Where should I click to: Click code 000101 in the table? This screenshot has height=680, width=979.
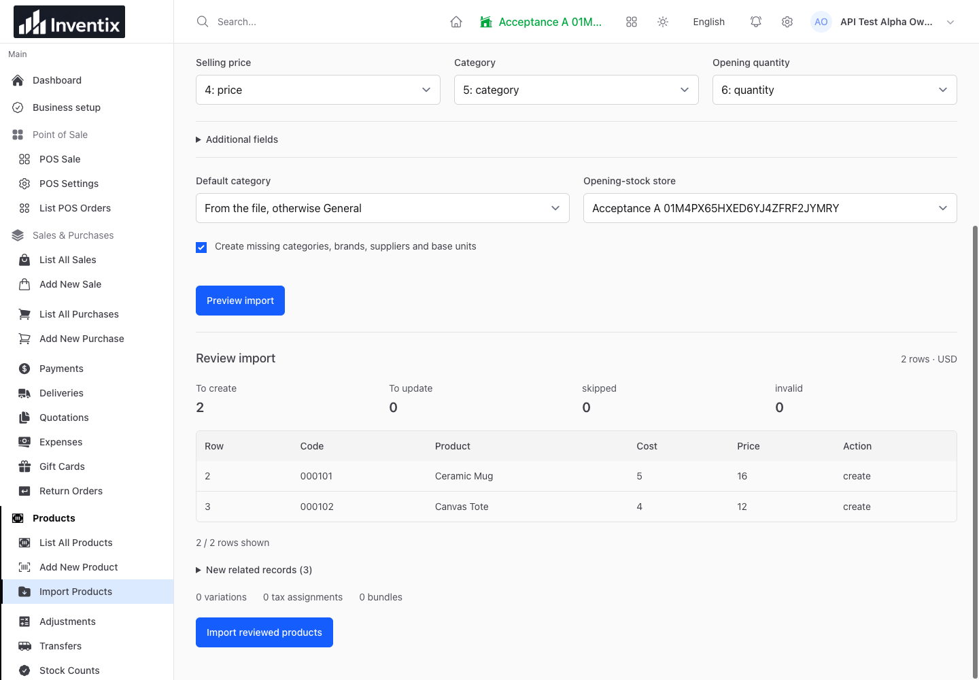point(316,476)
